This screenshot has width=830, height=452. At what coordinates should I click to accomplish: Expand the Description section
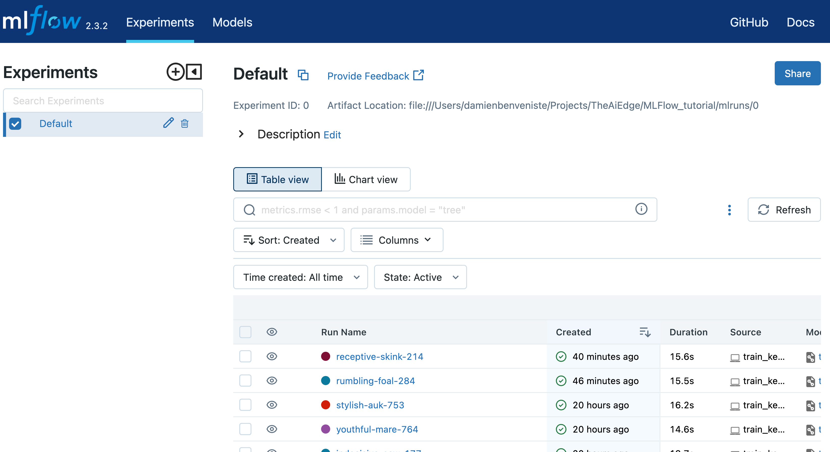coord(241,134)
